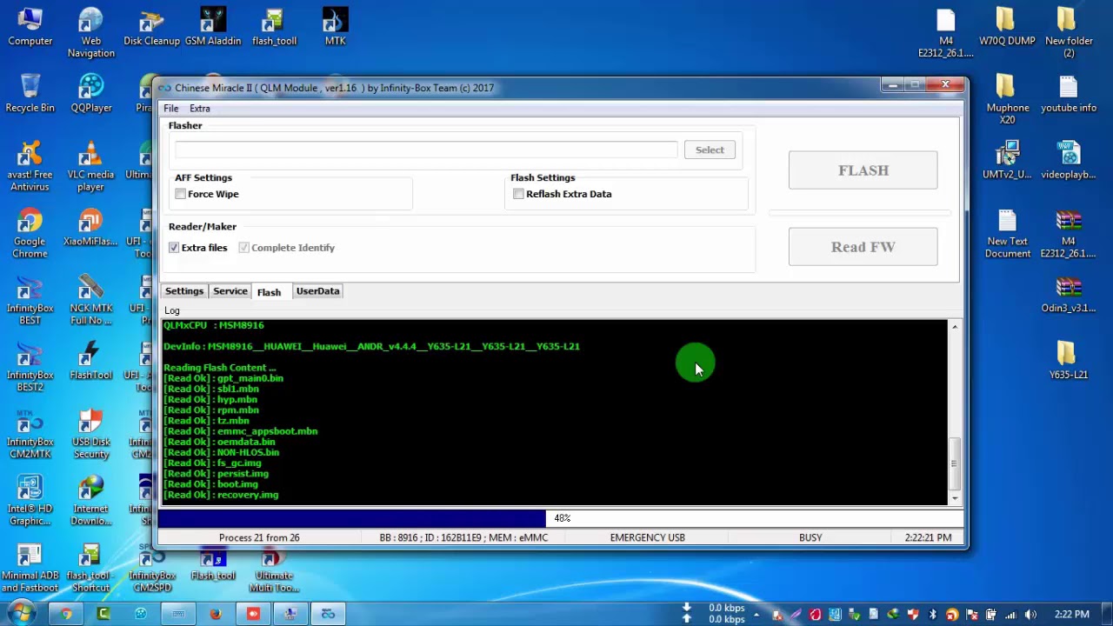Viewport: 1113px width, 626px height.
Task: Click the BUSY status bar entry
Action: click(810, 537)
